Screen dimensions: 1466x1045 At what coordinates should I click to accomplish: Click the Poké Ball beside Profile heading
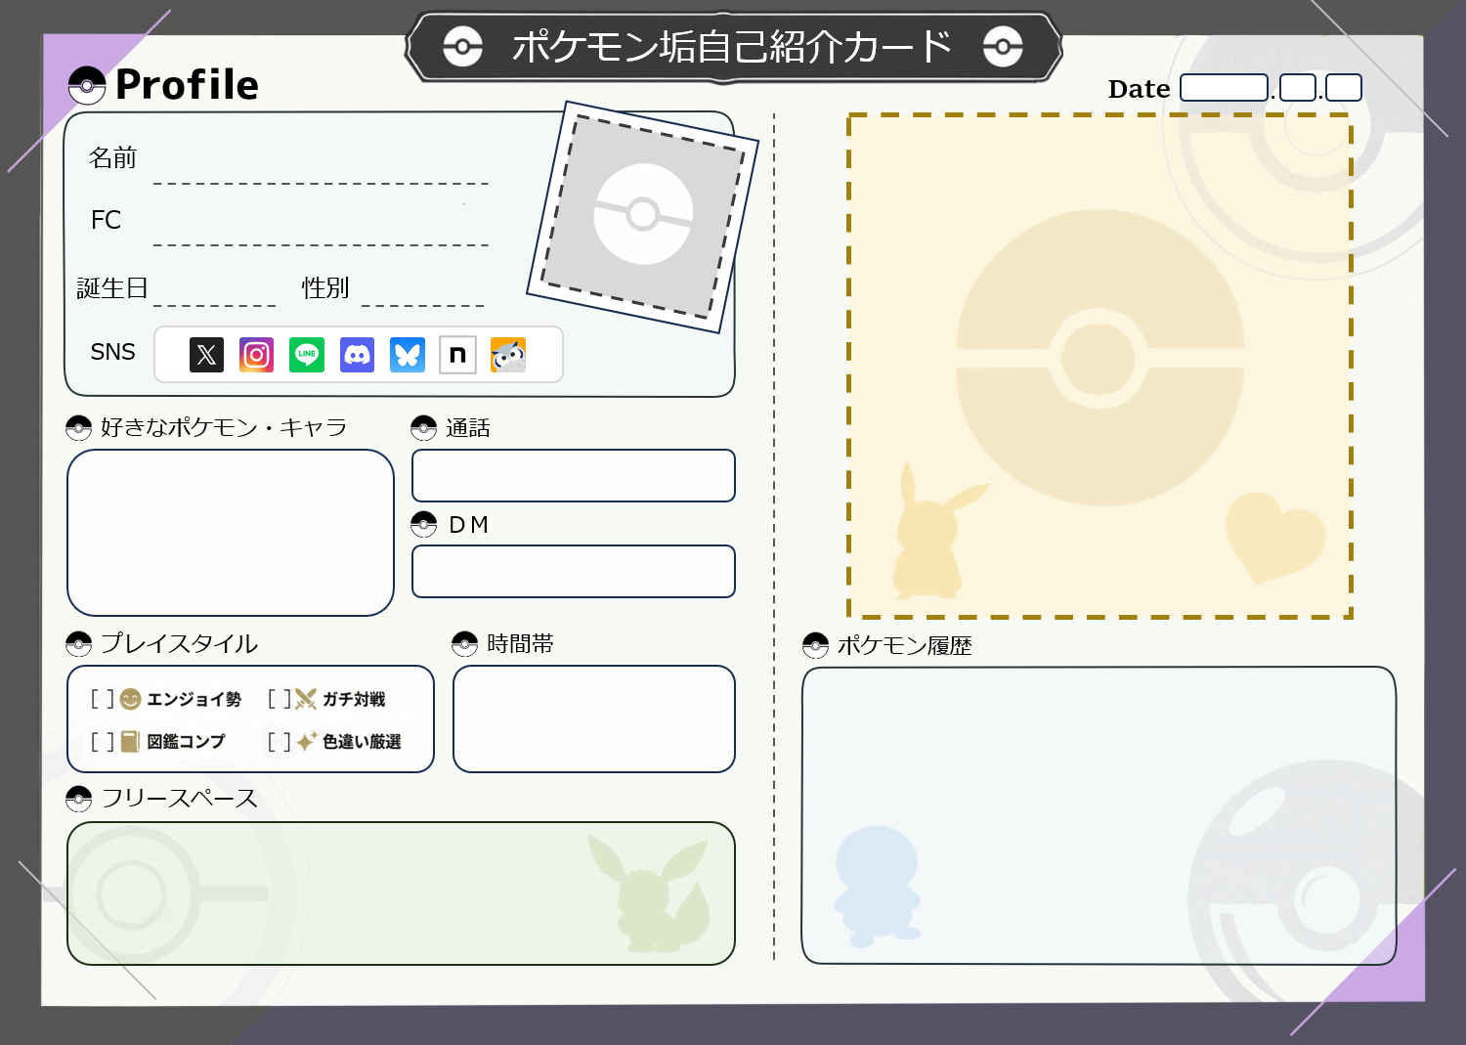click(x=87, y=86)
